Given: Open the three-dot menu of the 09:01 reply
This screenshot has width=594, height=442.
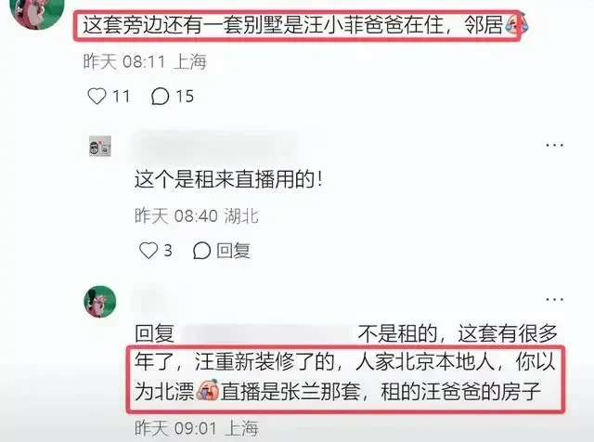Looking at the screenshot, I should pos(555,299).
